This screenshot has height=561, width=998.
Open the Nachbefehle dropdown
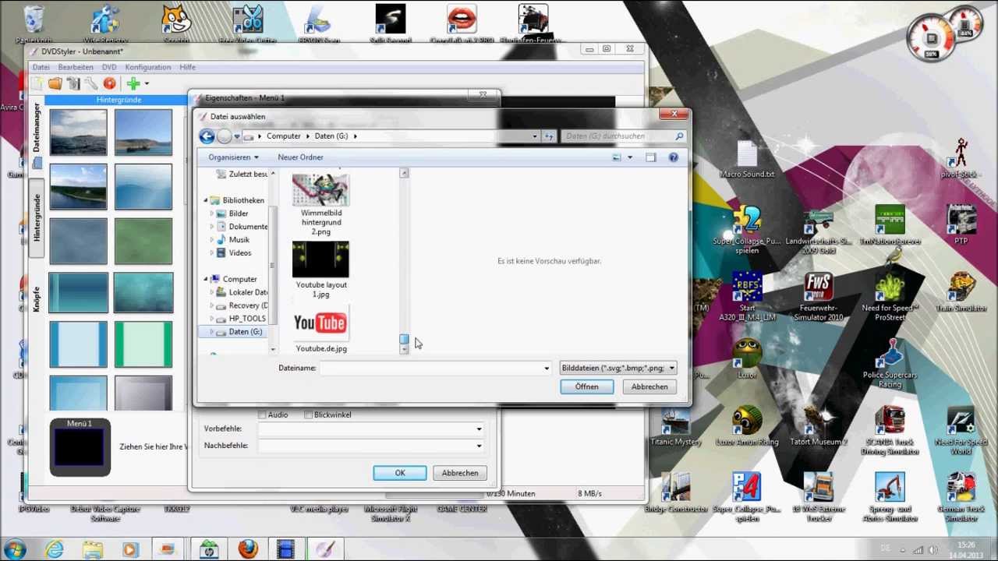click(479, 446)
